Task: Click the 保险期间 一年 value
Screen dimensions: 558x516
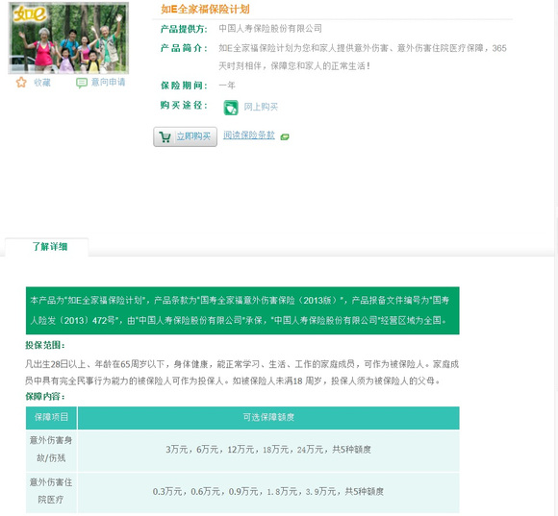Action: (227, 86)
